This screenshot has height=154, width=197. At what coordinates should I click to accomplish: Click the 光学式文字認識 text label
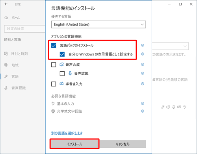click(69, 111)
